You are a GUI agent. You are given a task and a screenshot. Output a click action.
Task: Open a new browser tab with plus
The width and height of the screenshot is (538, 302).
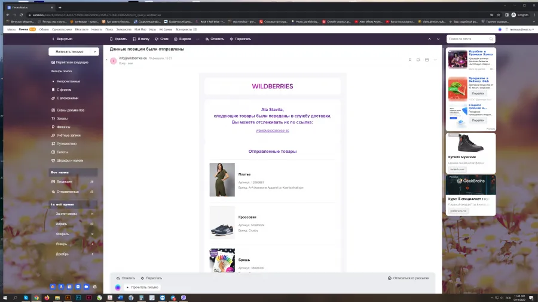click(x=60, y=8)
